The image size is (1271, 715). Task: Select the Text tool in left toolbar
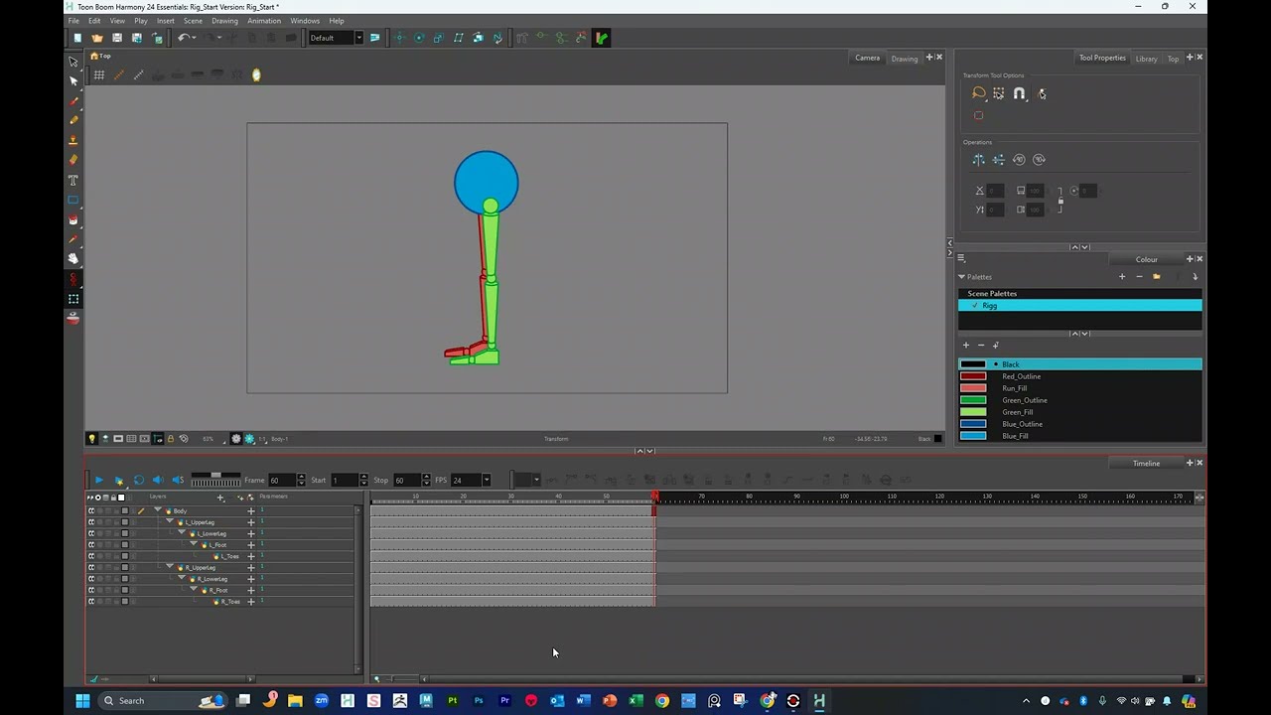(73, 181)
